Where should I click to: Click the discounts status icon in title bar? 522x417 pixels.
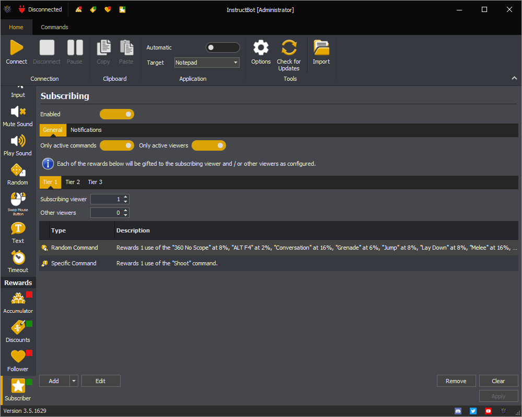(93, 10)
